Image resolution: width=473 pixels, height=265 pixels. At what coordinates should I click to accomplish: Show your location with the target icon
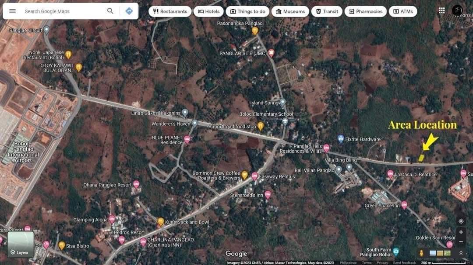[x=461, y=221]
